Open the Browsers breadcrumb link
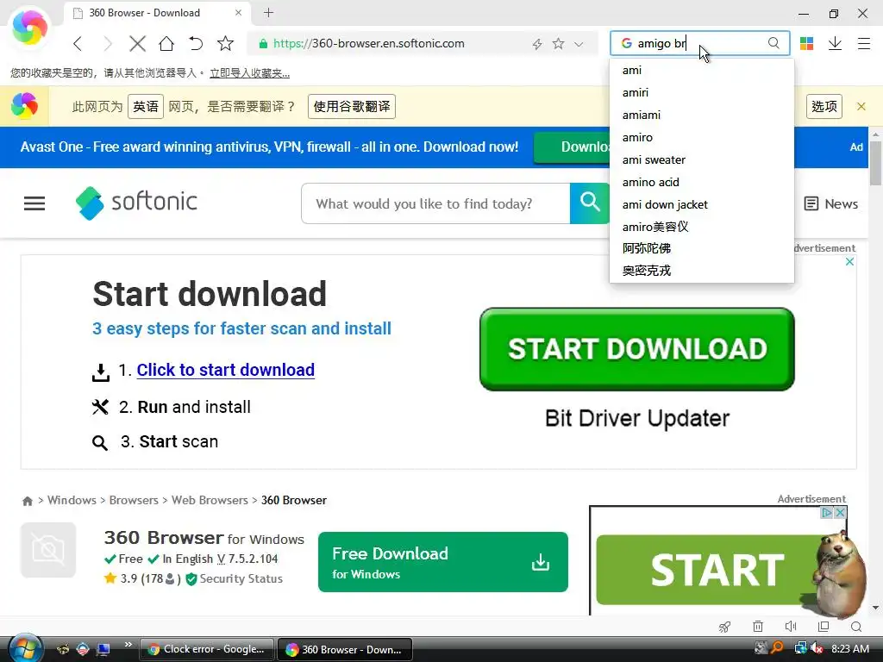The height and width of the screenshot is (662, 883). point(134,500)
